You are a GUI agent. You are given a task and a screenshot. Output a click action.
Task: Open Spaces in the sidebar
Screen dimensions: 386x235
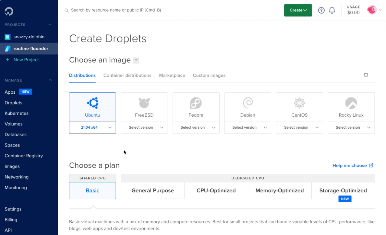pos(12,145)
